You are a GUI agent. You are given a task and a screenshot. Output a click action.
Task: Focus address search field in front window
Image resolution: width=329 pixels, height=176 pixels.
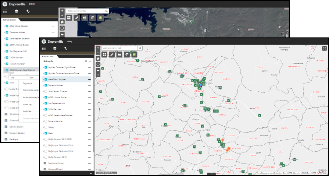(120, 48)
